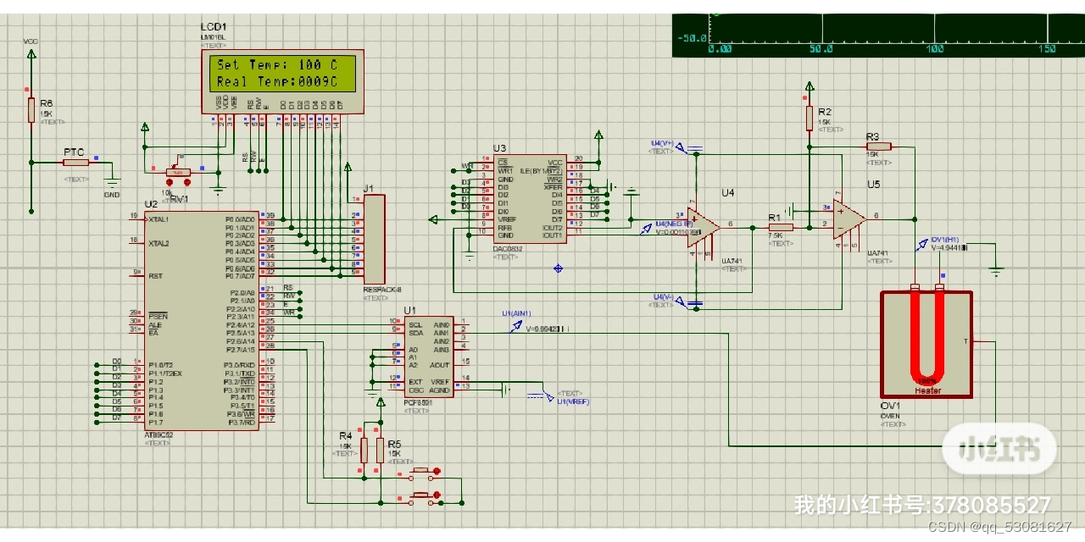
Task: Click RV1 potentiometer right red adjust button
Action: pyautogui.click(x=186, y=182)
